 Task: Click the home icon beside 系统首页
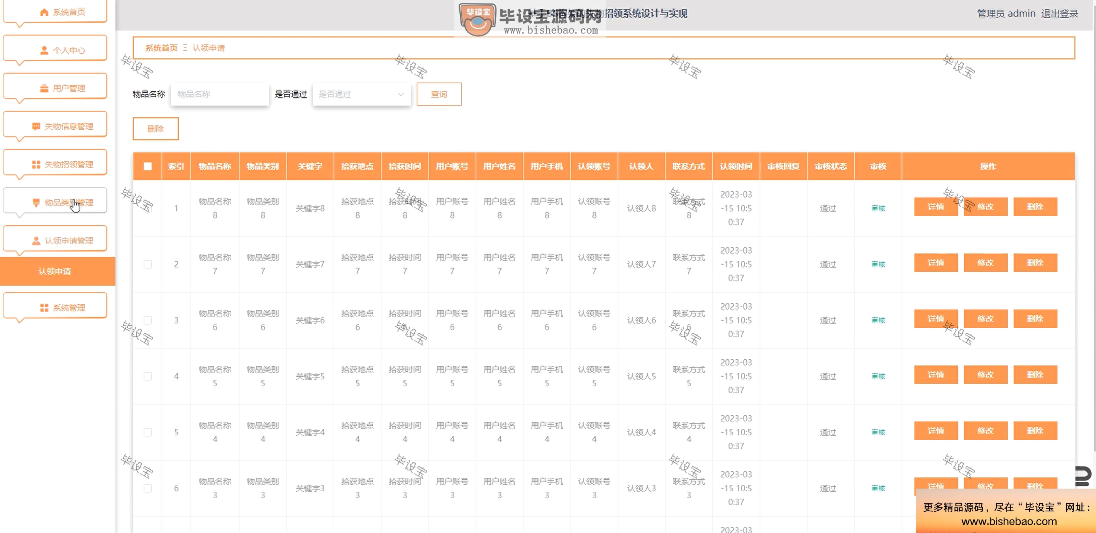click(x=44, y=12)
